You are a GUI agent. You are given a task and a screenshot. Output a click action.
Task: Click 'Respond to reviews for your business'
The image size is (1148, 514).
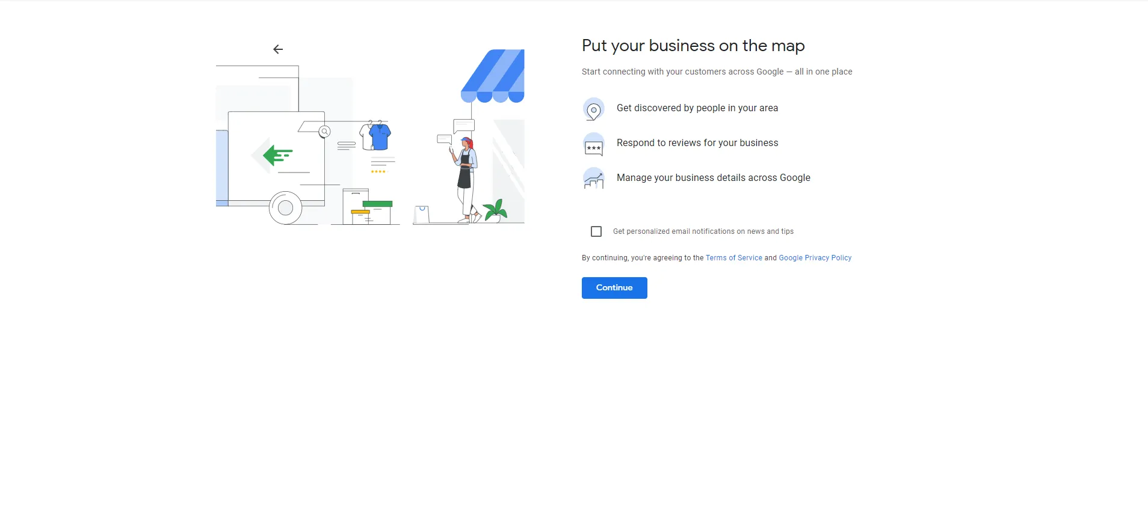(x=697, y=143)
